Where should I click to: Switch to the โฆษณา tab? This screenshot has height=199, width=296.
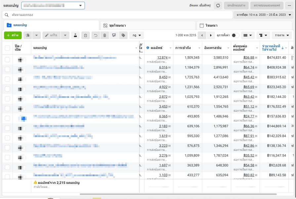pyautogui.click(x=245, y=25)
